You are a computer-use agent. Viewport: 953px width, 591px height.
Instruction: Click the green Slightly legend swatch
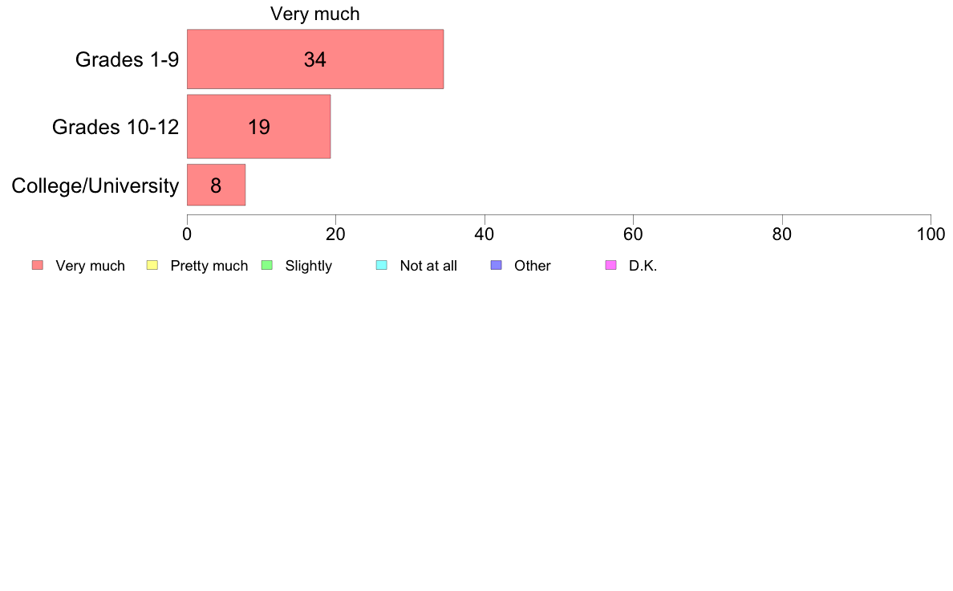(x=267, y=265)
